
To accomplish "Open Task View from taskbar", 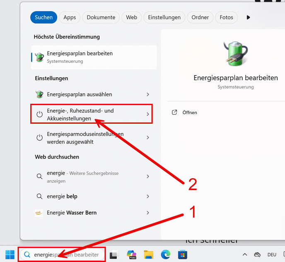I will coord(114,255).
